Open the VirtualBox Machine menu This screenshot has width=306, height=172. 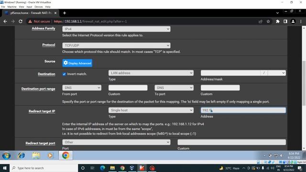12,7
